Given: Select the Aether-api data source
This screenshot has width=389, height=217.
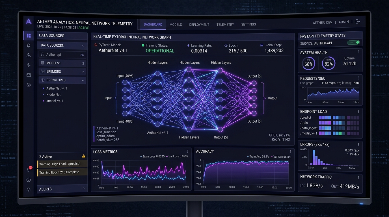Looking at the screenshot, I should pyautogui.click(x=62, y=55).
